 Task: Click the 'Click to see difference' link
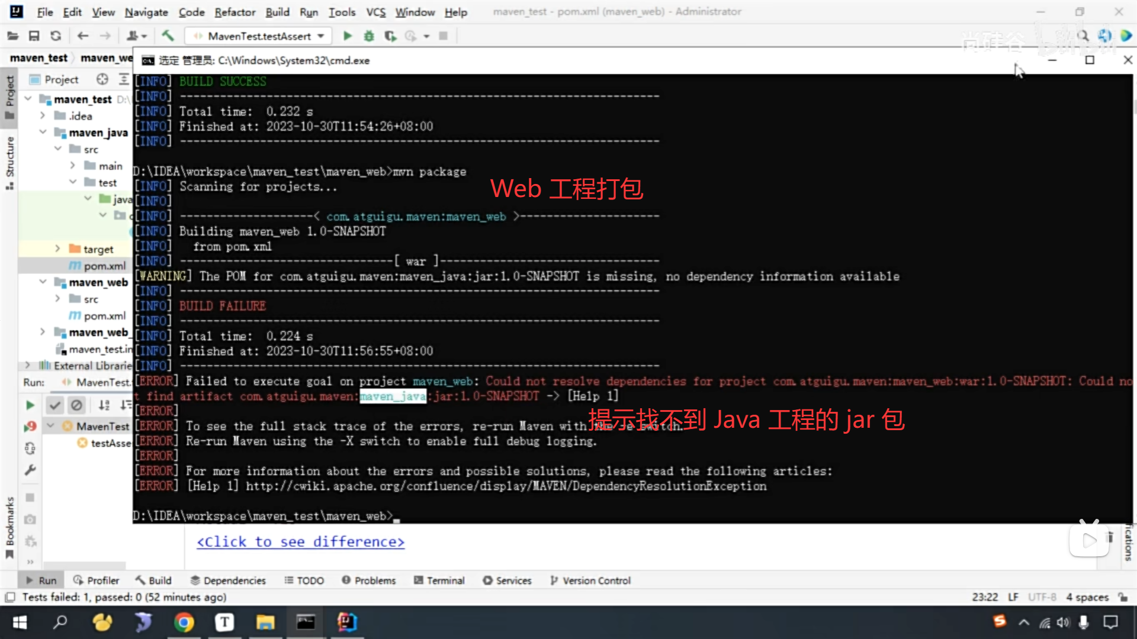click(x=300, y=542)
